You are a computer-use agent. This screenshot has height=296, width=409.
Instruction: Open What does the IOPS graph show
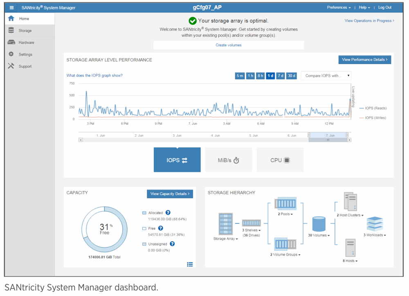click(94, 76)
